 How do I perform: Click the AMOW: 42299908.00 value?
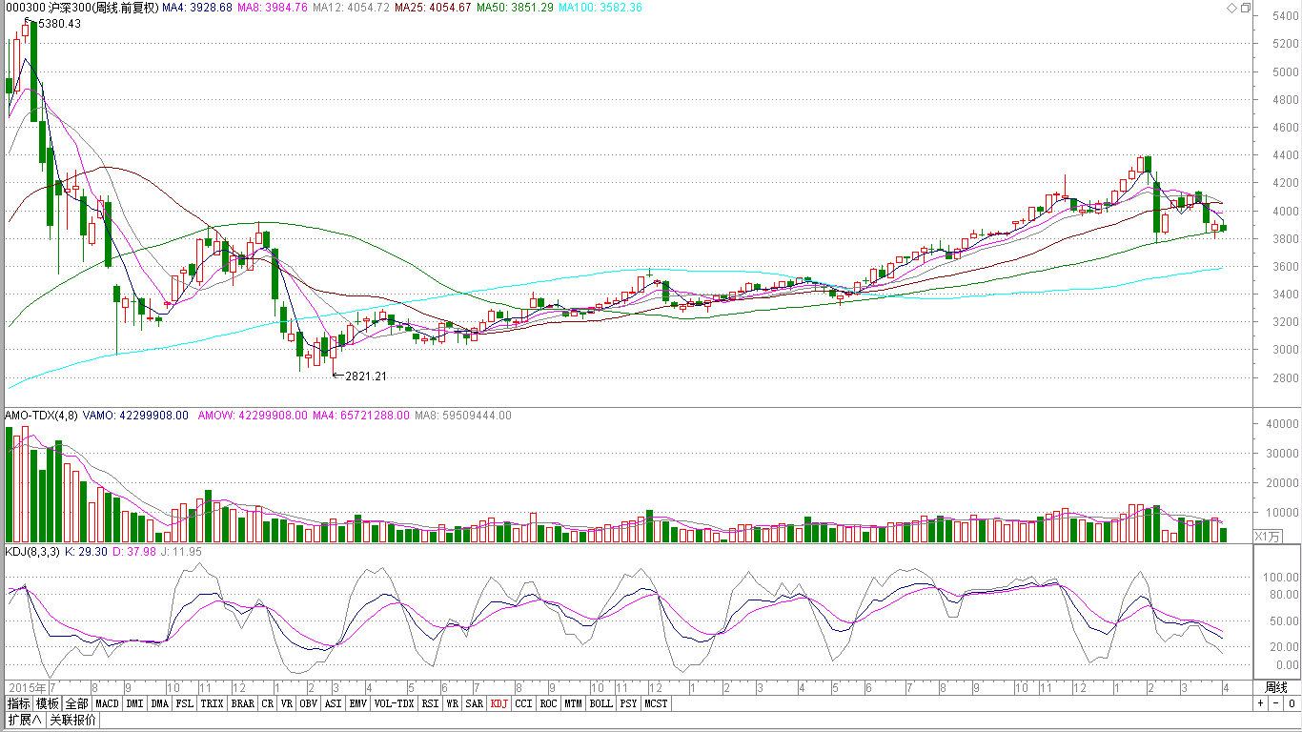pyautogui.click(x=252, y=416)
